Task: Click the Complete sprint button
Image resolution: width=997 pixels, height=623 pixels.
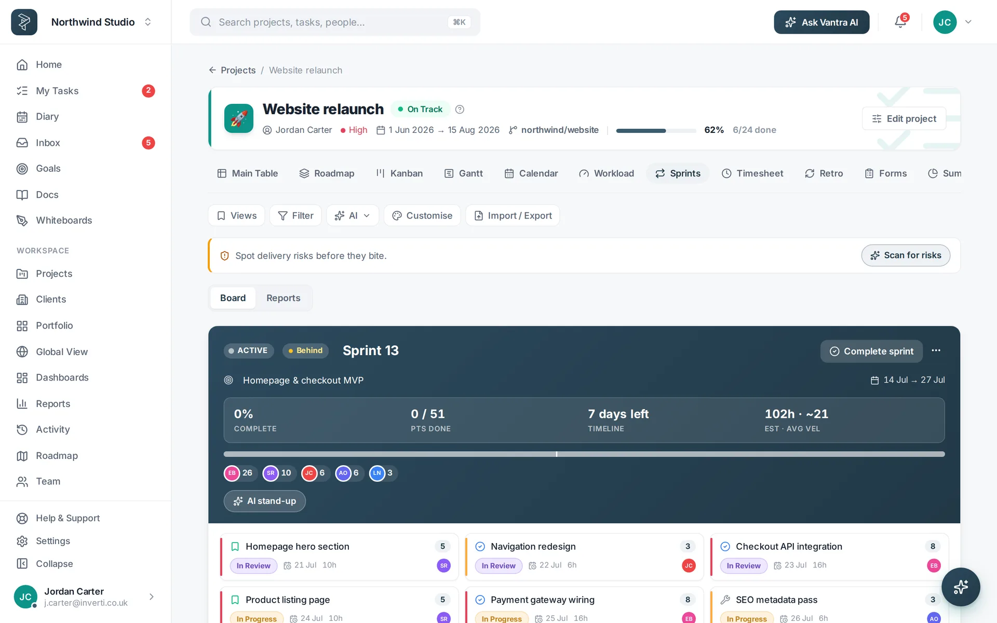Action: coord(871,351)
